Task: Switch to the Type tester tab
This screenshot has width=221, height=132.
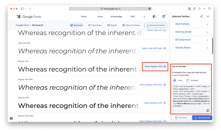Action: click(95, 25)
